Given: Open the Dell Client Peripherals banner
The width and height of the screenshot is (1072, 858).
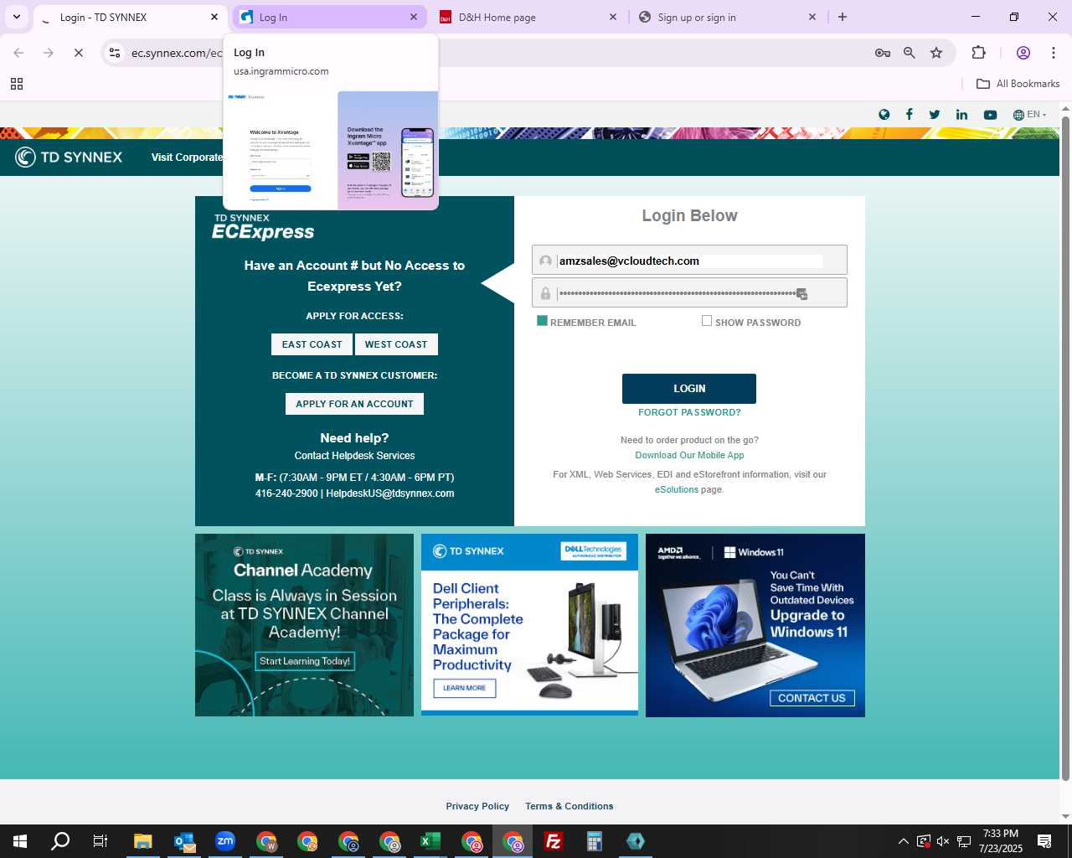Looking at the screenshot, I should tap(529, 625).
